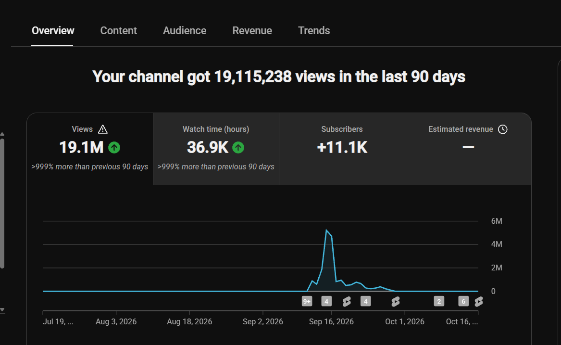Click the Sep 16, 2026 axis label
The width and height of the screenshot is (561, 345).
(x=331, y=322)
